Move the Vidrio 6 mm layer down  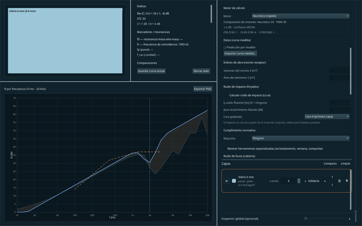pyautogui.click(x=332, y=184)
